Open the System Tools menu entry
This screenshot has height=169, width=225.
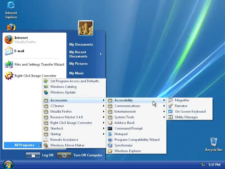pos(136,117)
